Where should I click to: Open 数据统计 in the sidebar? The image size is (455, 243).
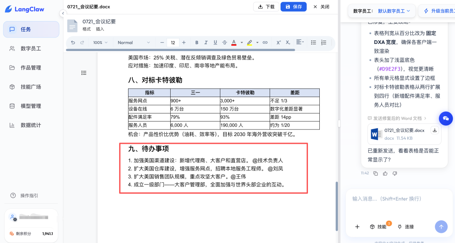(31, 125)
